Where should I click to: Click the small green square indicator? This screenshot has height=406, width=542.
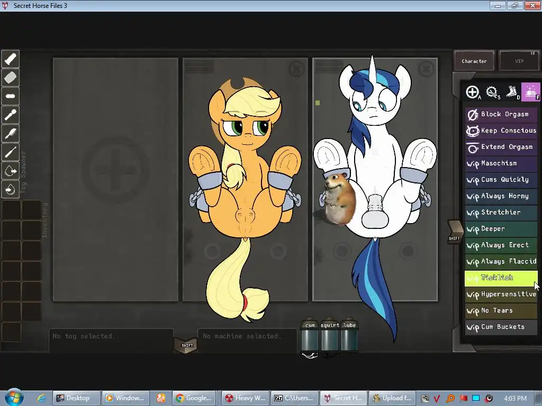(318, 103)
